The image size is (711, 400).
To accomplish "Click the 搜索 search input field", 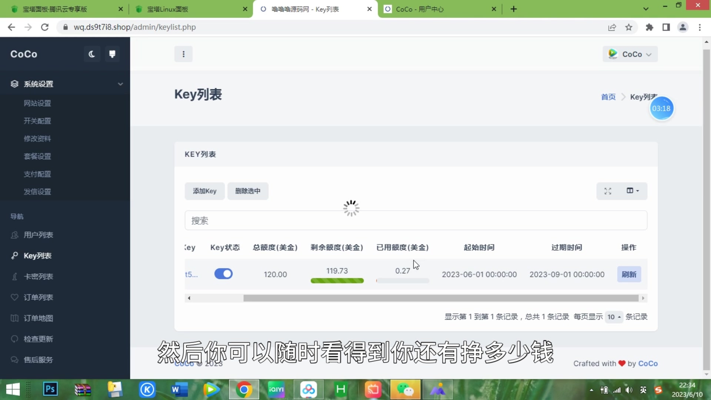I will 417,220.
